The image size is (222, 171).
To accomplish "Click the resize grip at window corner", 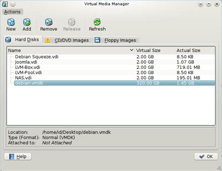I will point(219,168).
